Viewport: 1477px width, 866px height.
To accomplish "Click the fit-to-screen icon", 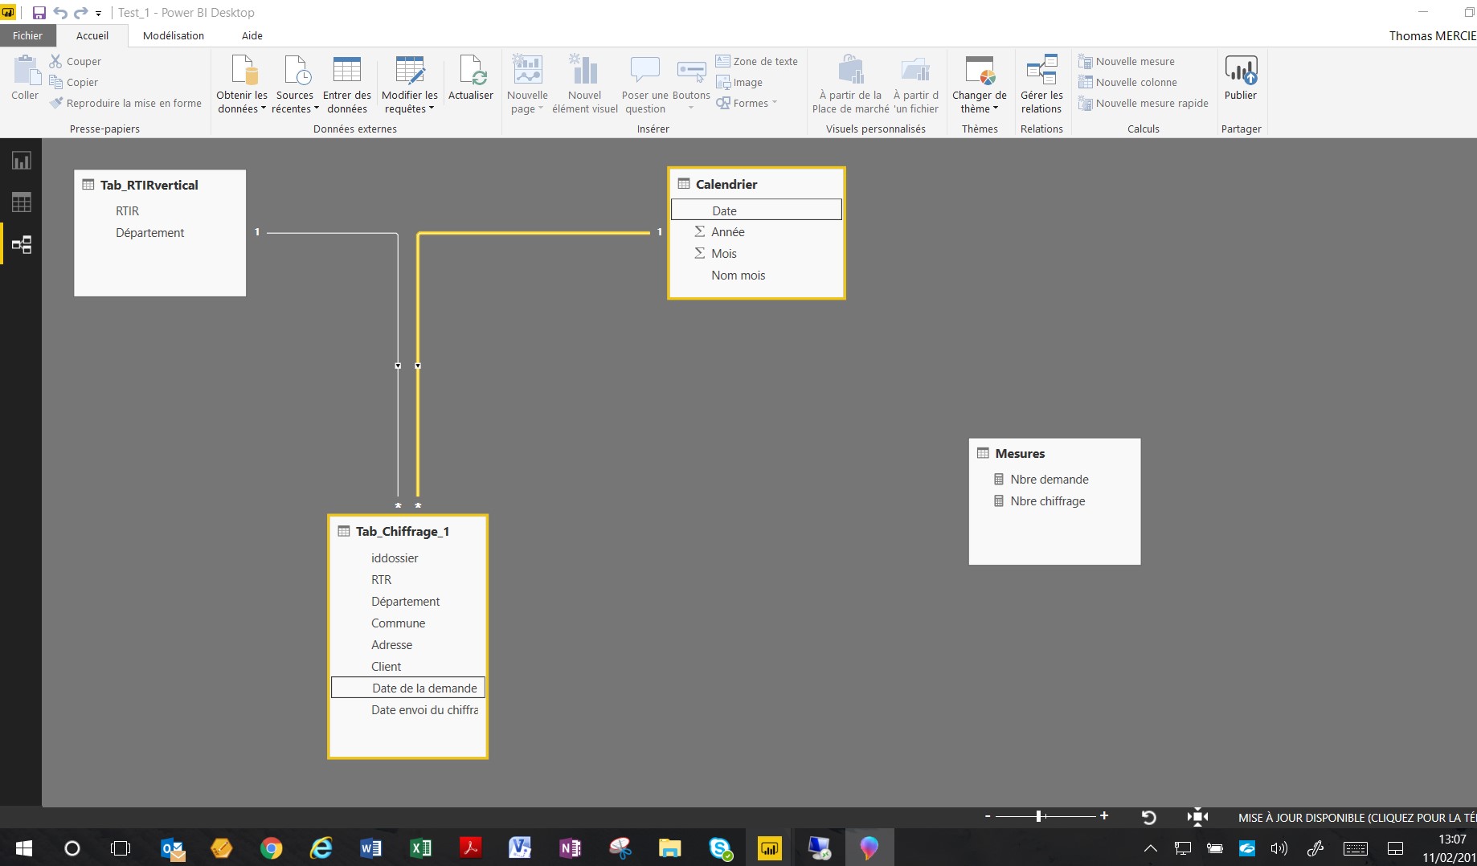I will click(x=1197, y=817).
